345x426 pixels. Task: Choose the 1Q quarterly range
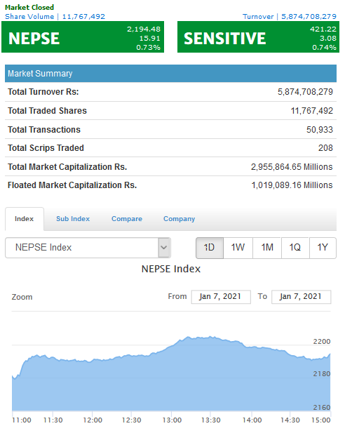pos(295,248)
